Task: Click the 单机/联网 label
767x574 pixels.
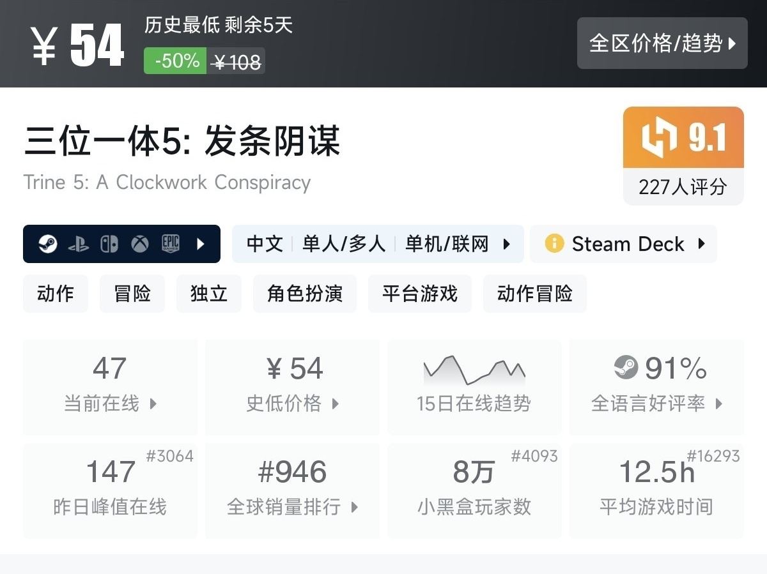Action: tap(447, 244)
